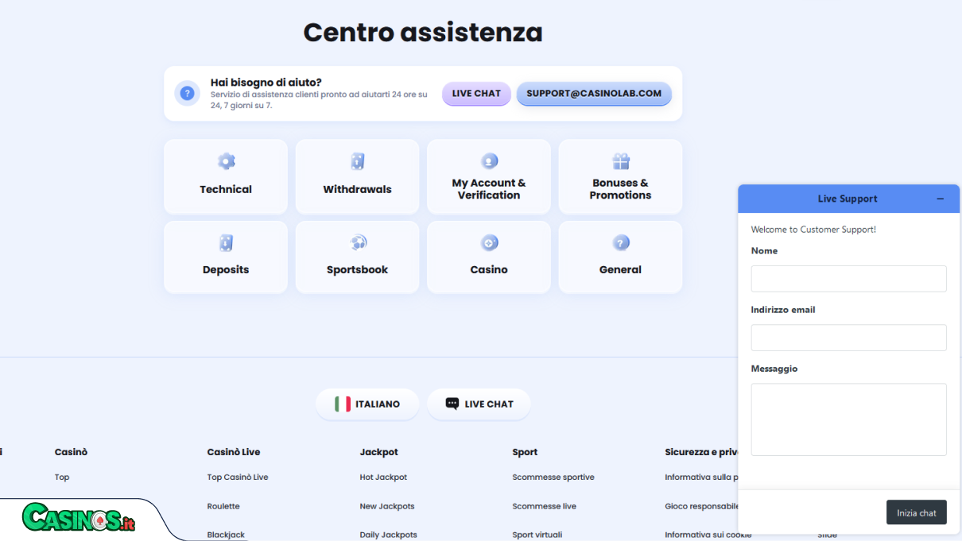The width and height of the screenshot is (962, 541).
Task: Minimize the Live Support chat widget
Action: 941,199
